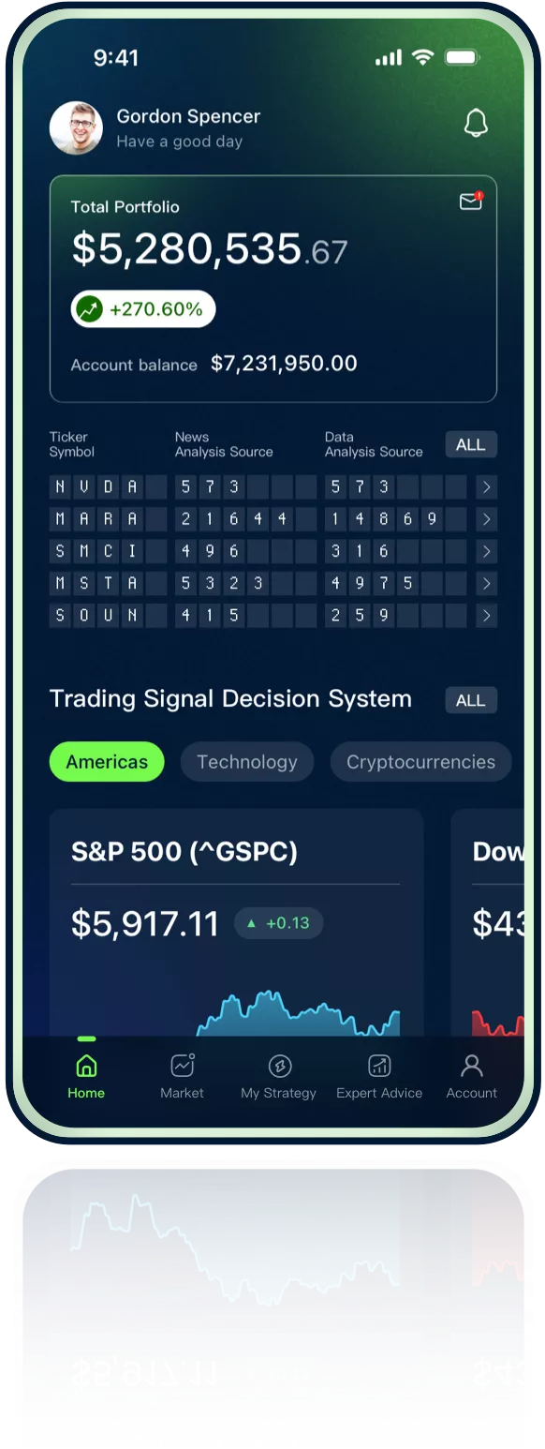
Task: Open the notification bell
Action: [x=477, y=123]
